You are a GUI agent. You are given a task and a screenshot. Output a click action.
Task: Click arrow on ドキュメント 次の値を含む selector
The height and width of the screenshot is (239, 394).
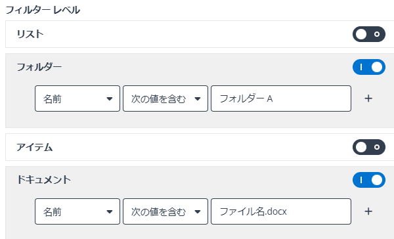pyautogui.click(x=198, y=211)
